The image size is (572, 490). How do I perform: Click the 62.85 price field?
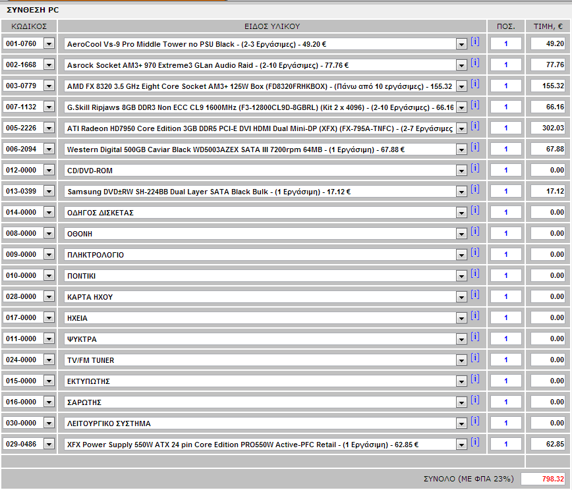[x=548, y=445]
